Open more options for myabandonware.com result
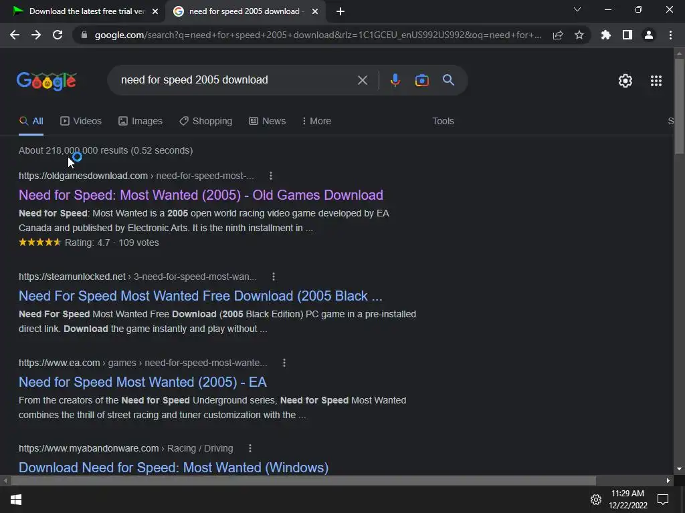 [x=250, y=448]
